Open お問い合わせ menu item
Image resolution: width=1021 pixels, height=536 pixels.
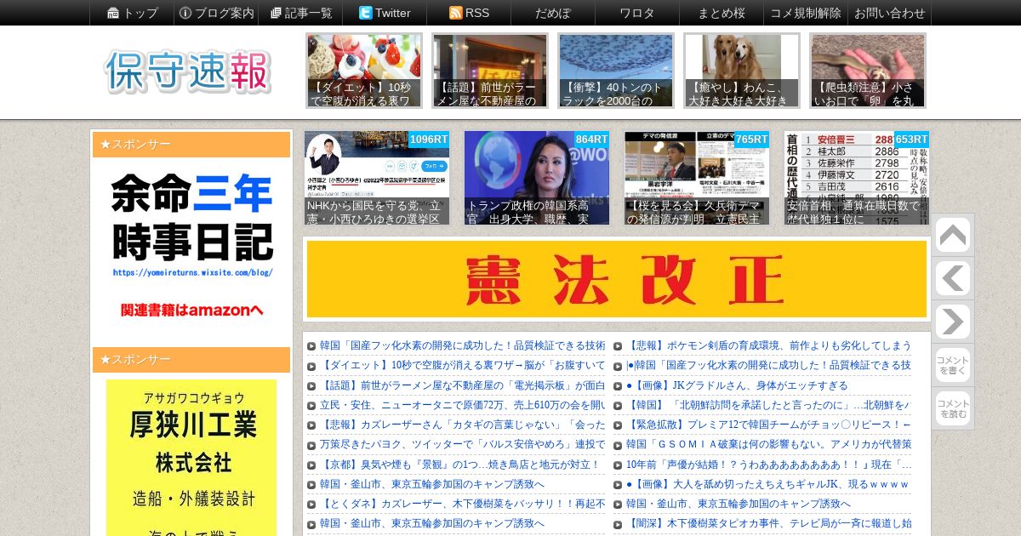(889, 13)
